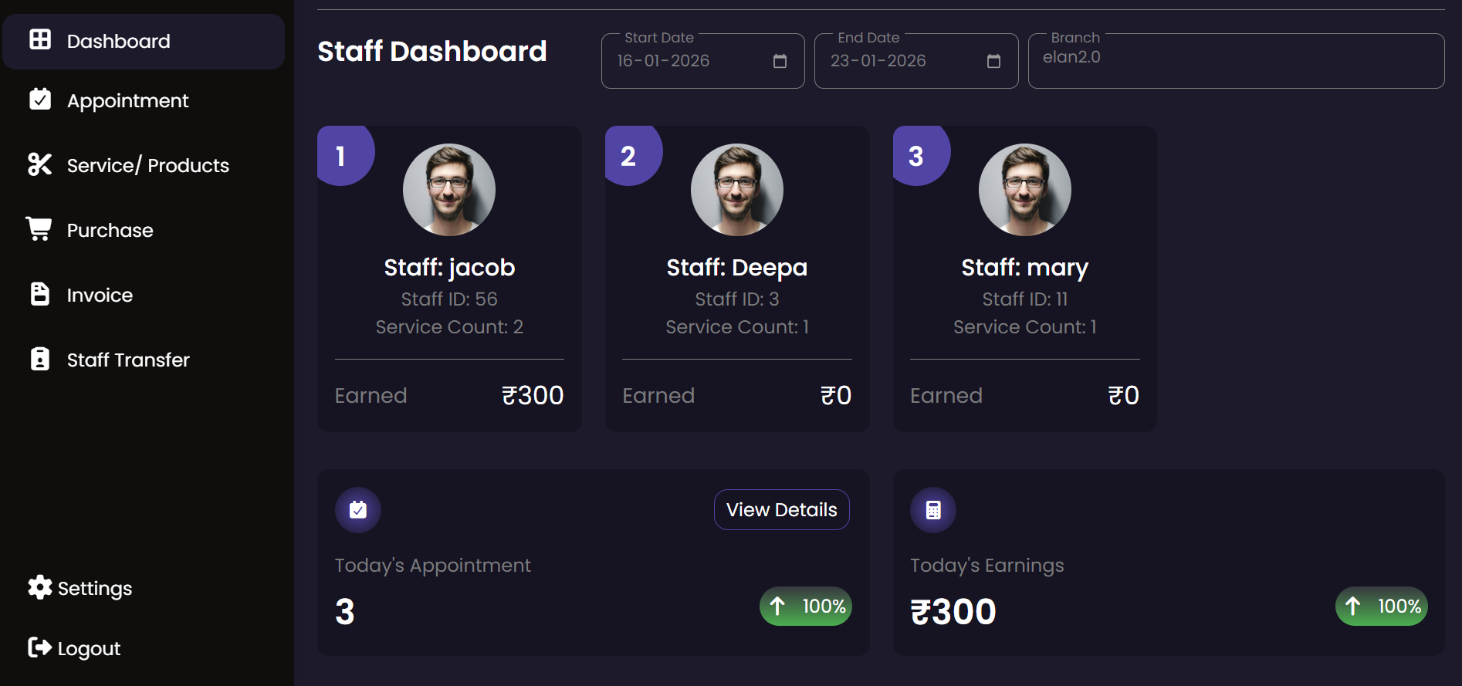This screenshot has height=686, width=1462.
Task: Click the Logout arrow icon
Action: click(39, 647)
